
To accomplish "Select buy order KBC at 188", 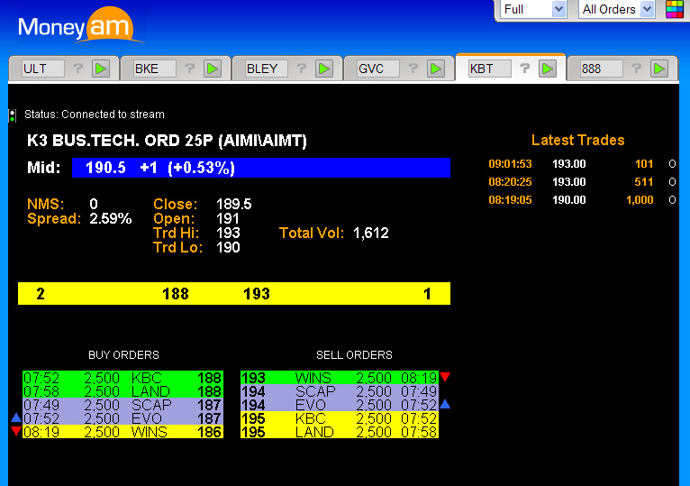I will point(123,378).
